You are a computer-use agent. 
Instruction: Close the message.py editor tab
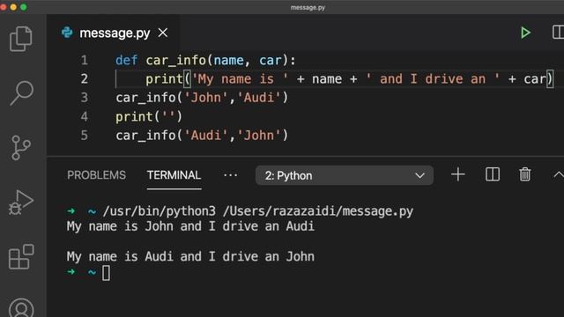[x=163, y=33]
